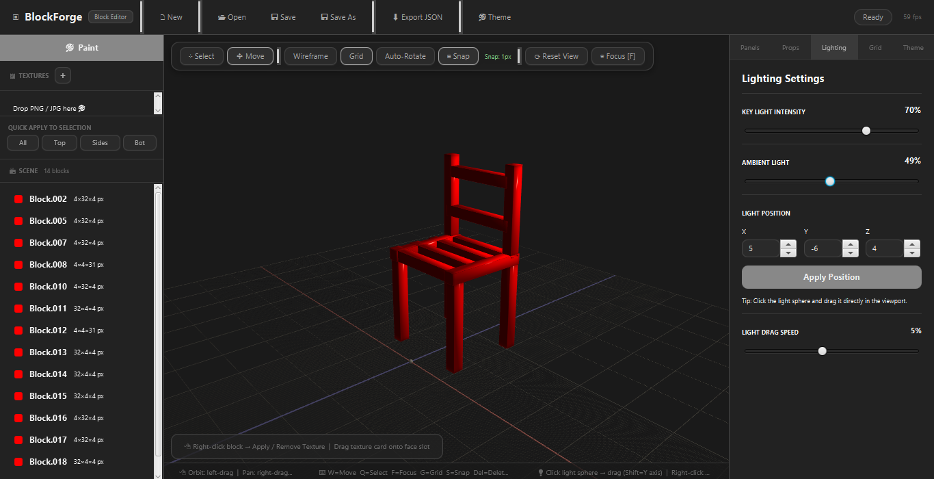Click the Light Position X input field
Viewport: 934px width, 479px height.
tap(760, 248)
